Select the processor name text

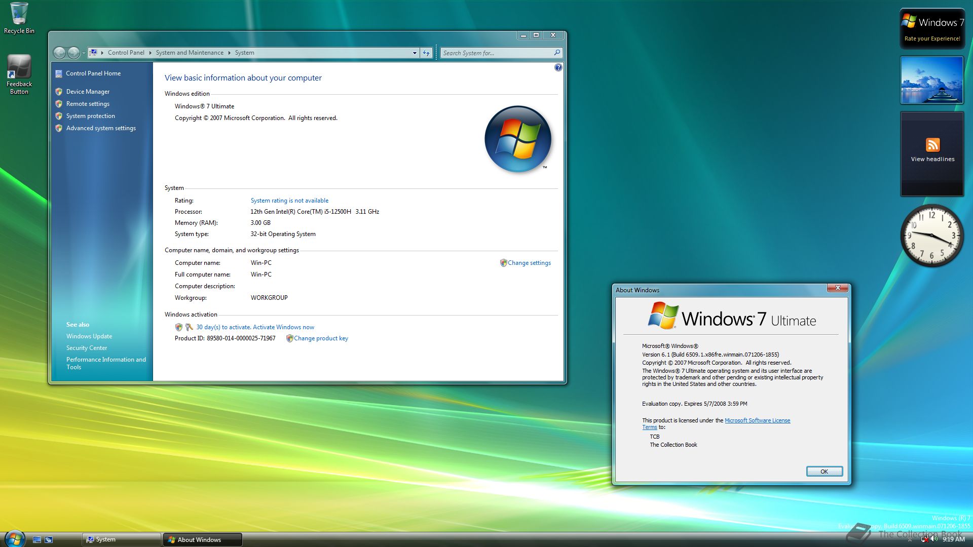tap(315, 212)
